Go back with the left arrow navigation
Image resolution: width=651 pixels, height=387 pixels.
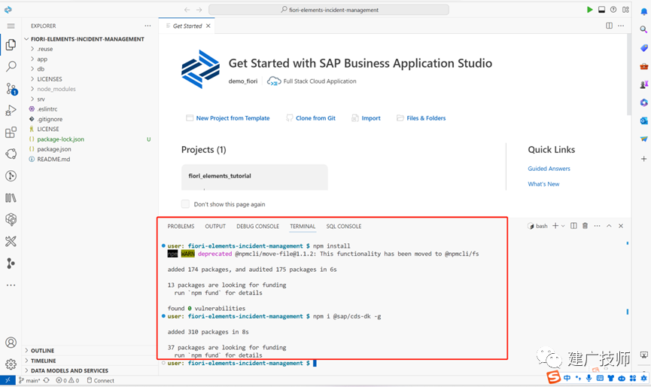coord(187,10)
